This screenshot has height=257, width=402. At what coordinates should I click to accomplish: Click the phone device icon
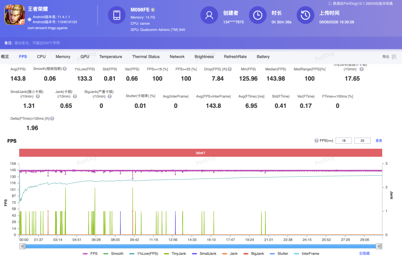point(117,15)
